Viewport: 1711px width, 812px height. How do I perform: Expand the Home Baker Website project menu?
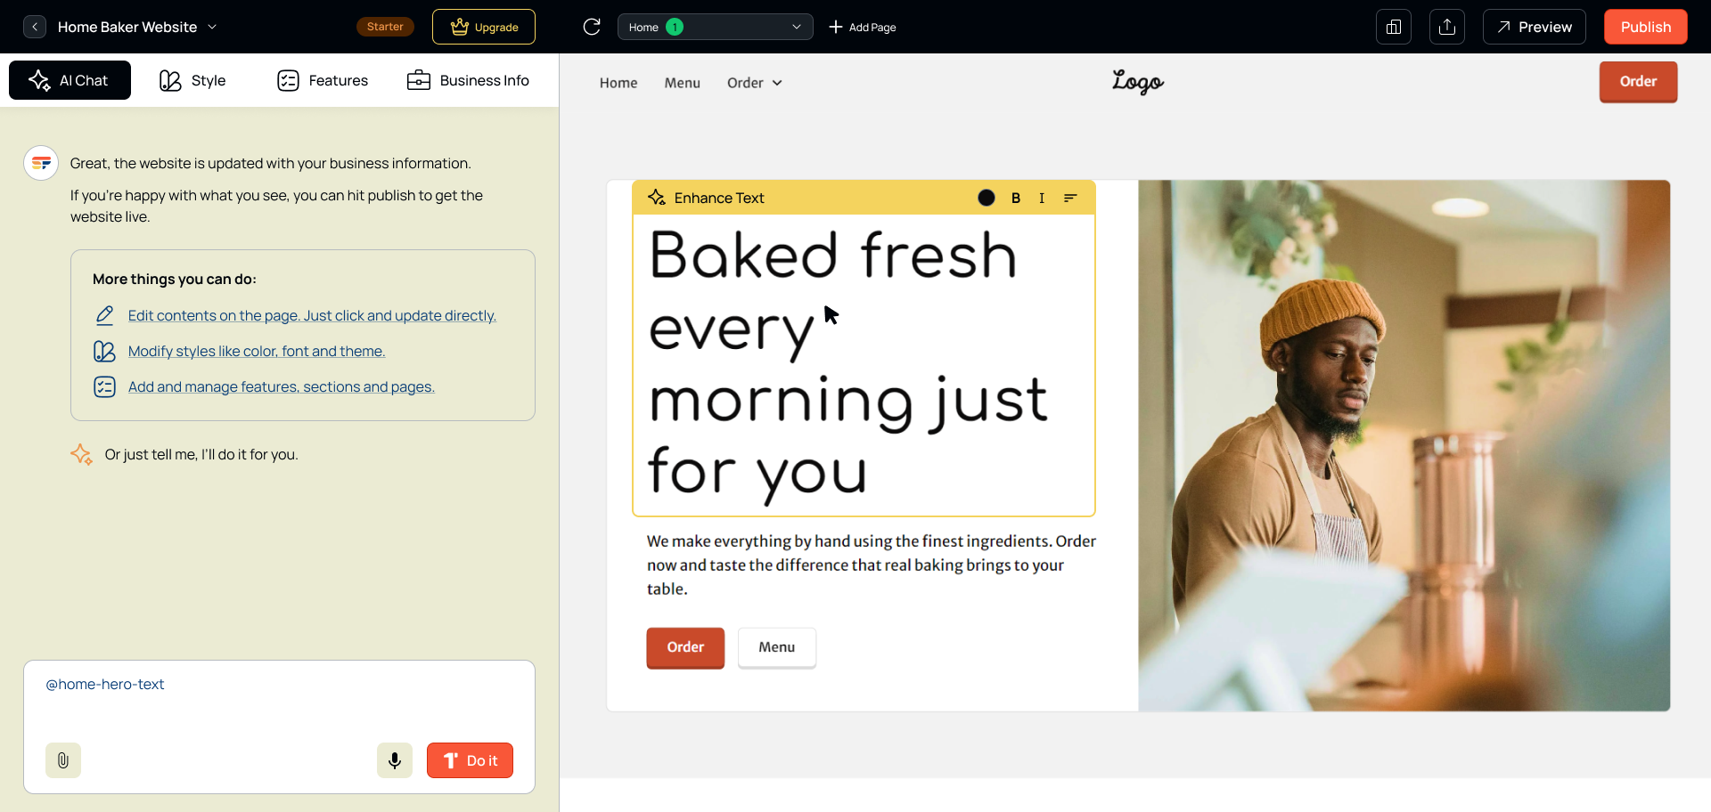tap(212, 27)
